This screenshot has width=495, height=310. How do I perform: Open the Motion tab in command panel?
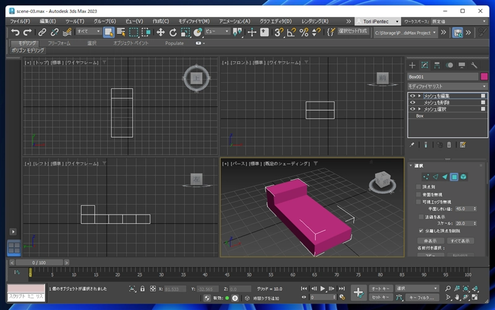pos(449,65)
